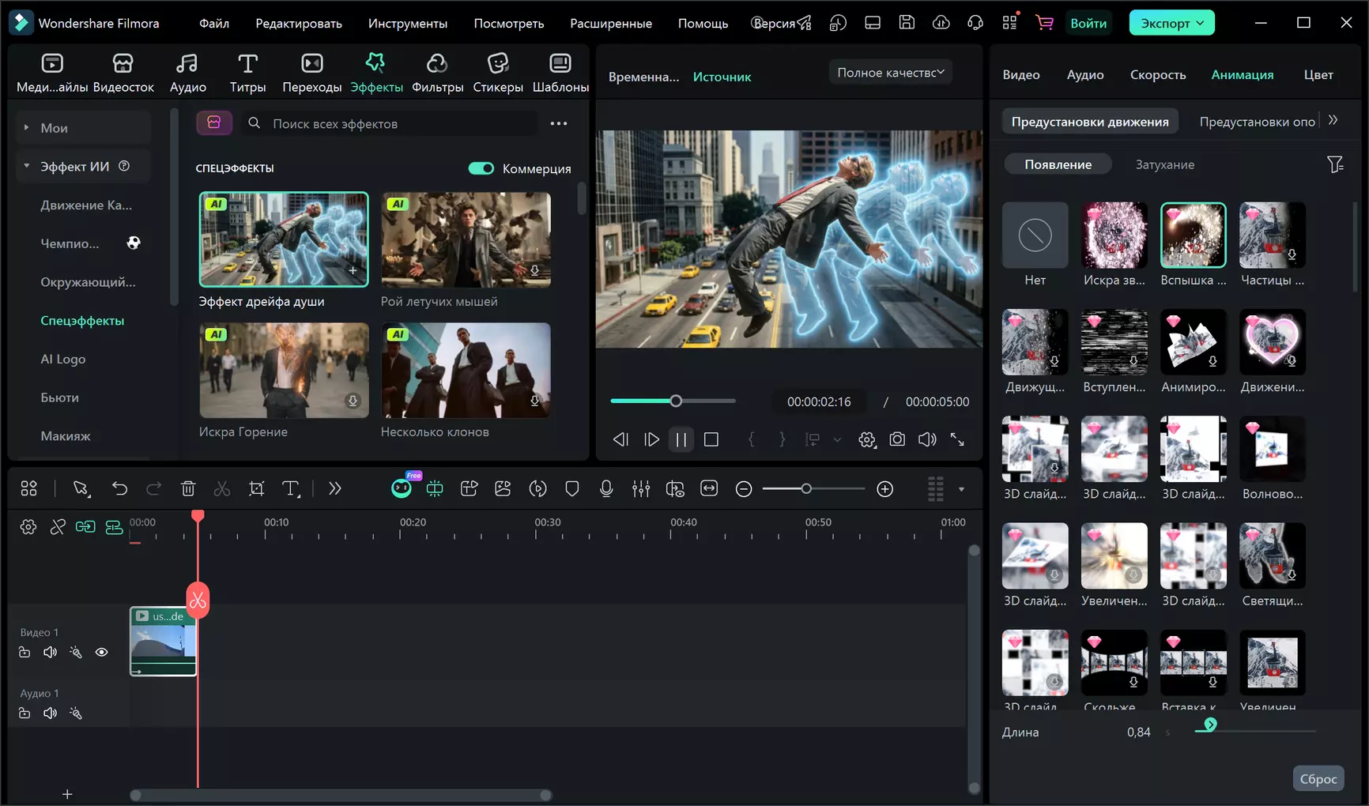Mute the Видео 1 track speaker
Viewport: 1369px width, 806px height.
click(x=50, y=652)
